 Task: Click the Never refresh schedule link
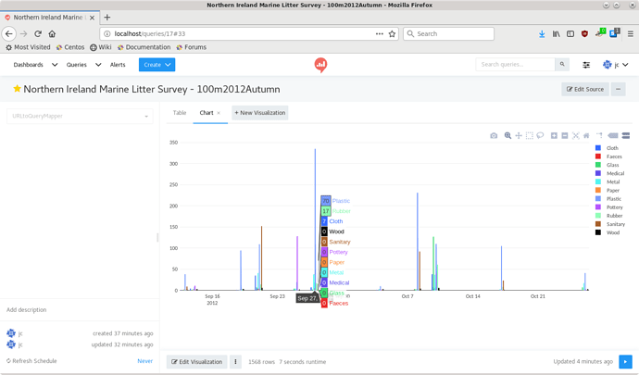[145, 361]
